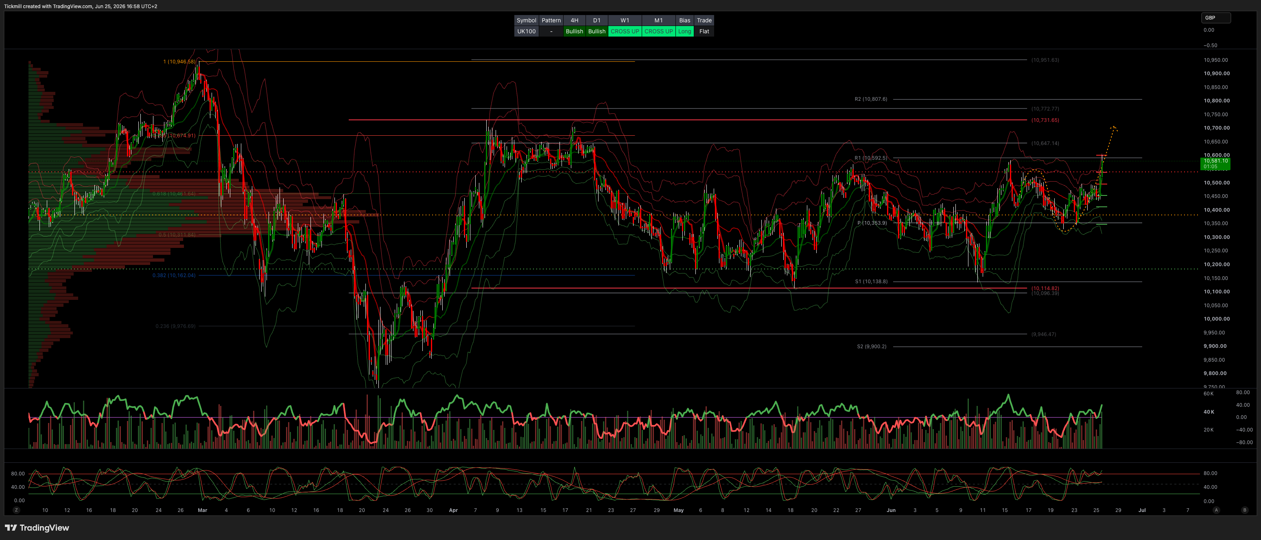The height and width of the screenshot is (540, 1261).
Task: Click the TradingView logo
Action: pyautogui.click(x=37, y=528)
